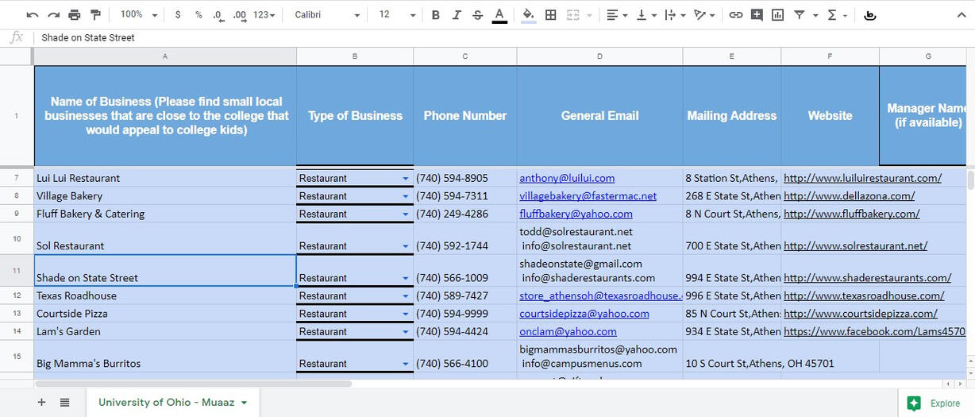Viewport: 975px width, 417px height.
Task: Select the Phone Number header cell
Action: tap(465, 116)
